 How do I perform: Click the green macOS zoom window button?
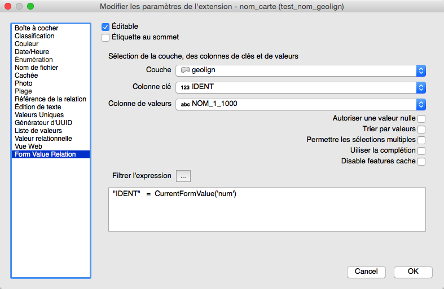coord(30,6)
